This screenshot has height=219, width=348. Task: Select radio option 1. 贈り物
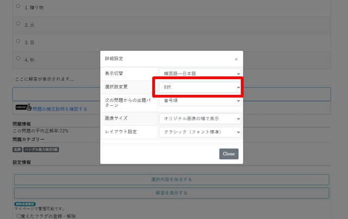click(x=18, y=6)
